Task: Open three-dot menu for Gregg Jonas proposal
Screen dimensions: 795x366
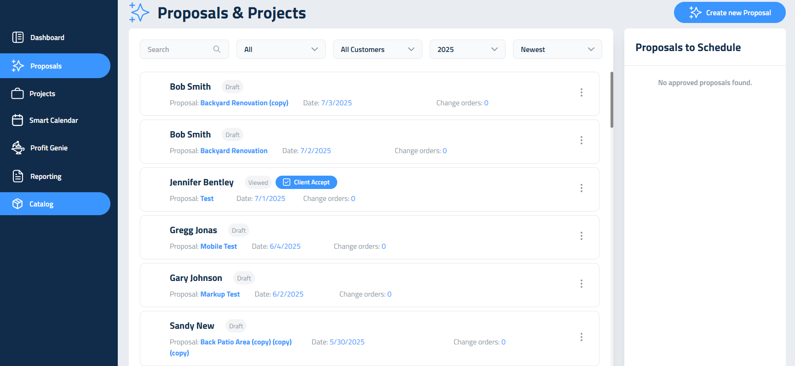Action: coord(581,236)
